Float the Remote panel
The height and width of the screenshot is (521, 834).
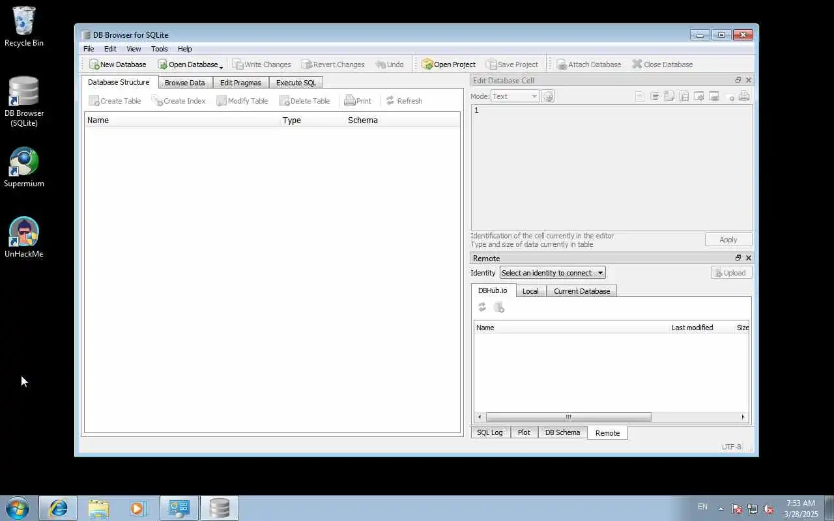coord(738,258)
